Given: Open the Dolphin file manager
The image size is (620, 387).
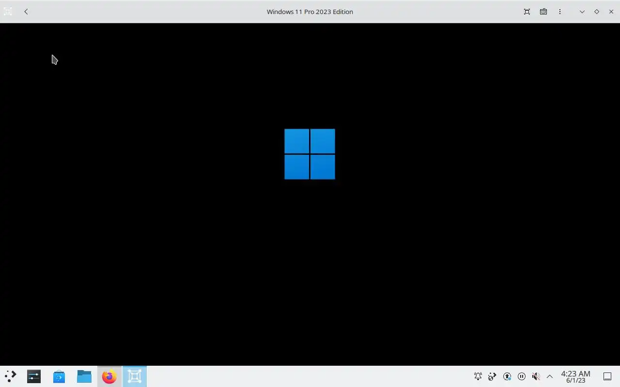Looking at the screenshot, I should pyautogui.click(x=84, y=376).
